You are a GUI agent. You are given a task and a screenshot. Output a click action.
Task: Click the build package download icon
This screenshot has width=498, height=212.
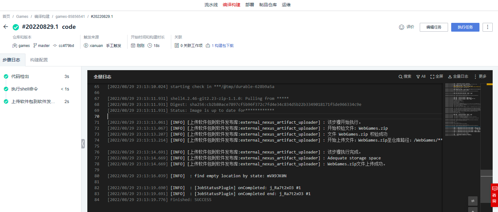pyautogui.click(x=208, y=45)
